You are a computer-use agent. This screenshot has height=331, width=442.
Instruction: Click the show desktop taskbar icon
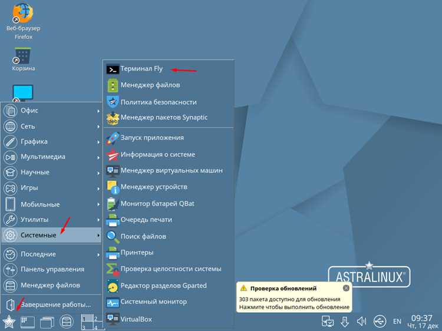pyautogui.click(x=28, y=322)
